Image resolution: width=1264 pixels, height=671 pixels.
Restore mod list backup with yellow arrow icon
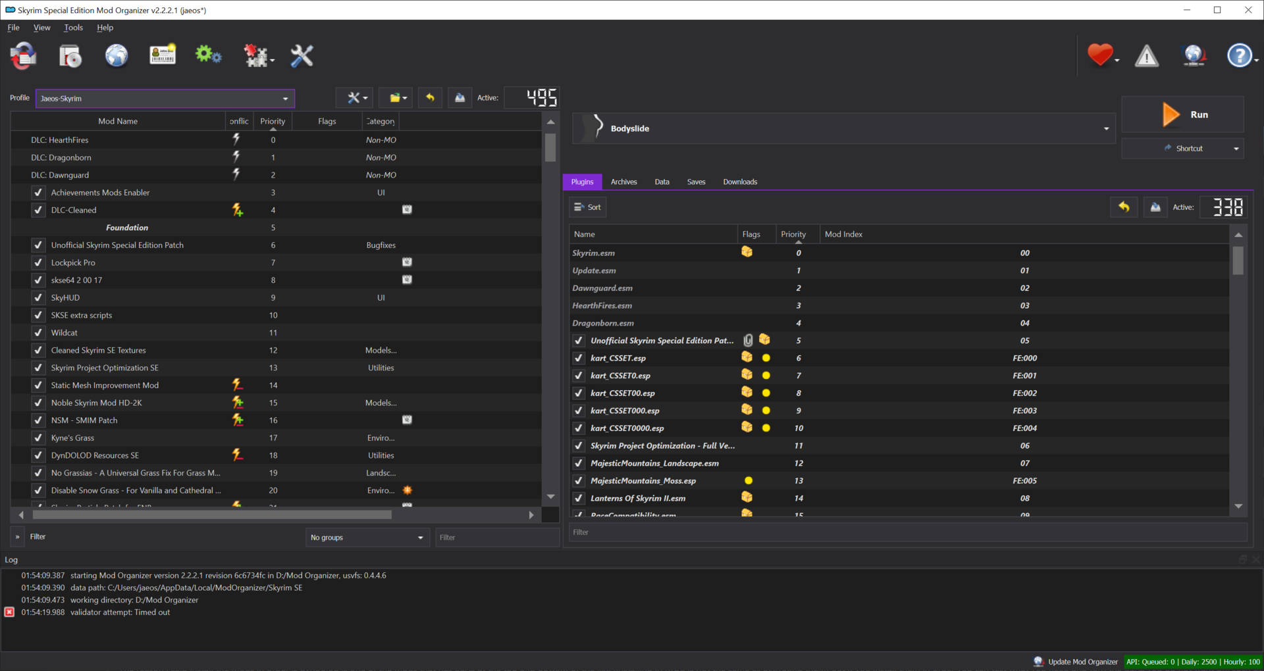tap(430, 98)
